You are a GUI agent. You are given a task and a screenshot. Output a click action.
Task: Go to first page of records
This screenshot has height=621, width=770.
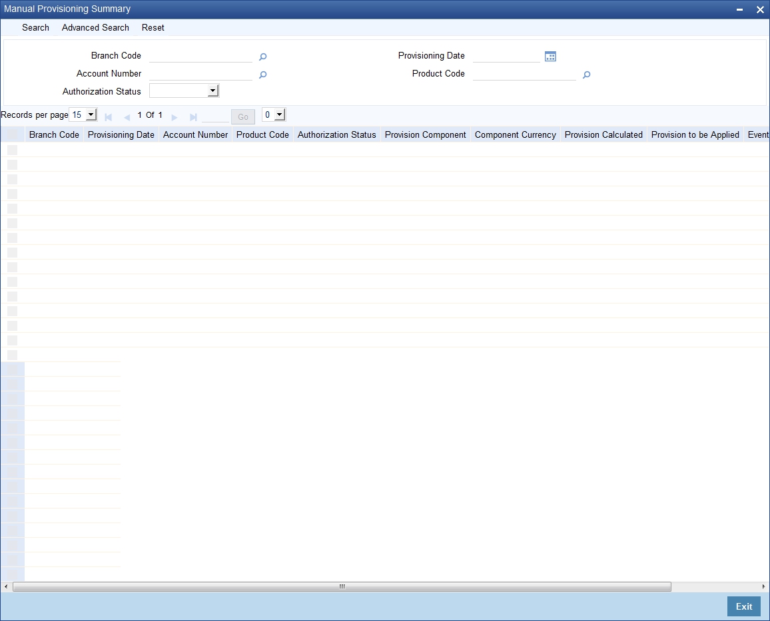(x=109, y=116)
